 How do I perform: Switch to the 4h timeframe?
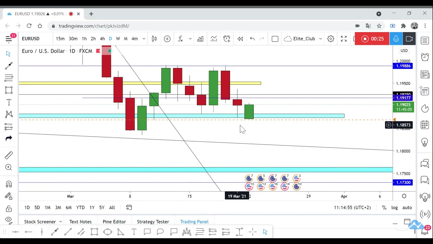pos(102,39)
